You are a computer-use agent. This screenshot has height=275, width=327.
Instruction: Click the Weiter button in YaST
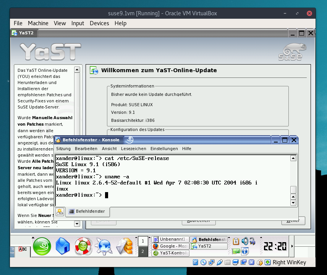pyautogui.click(x=293, y=222)
